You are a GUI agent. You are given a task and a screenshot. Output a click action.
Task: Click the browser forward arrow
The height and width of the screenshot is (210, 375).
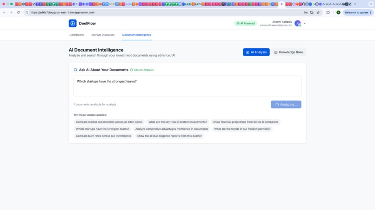click(11, 13)
